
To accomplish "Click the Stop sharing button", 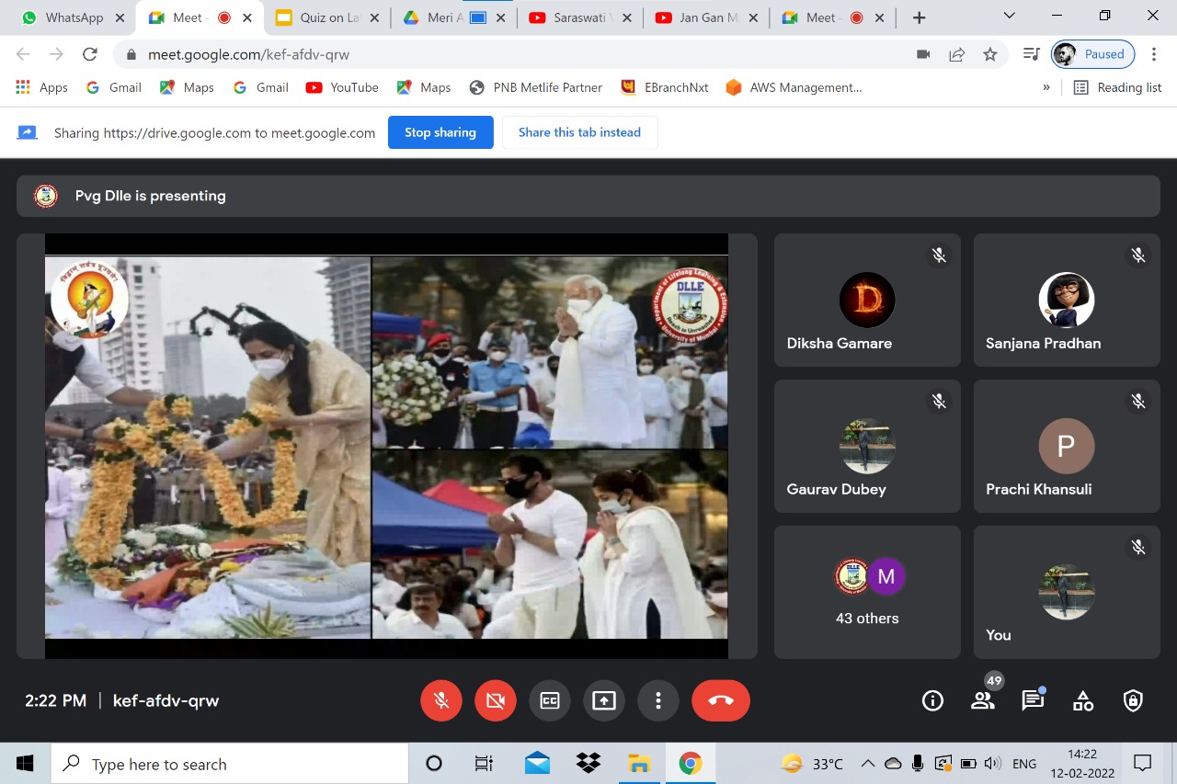I will pyautogui.click(x=440, y=132).
